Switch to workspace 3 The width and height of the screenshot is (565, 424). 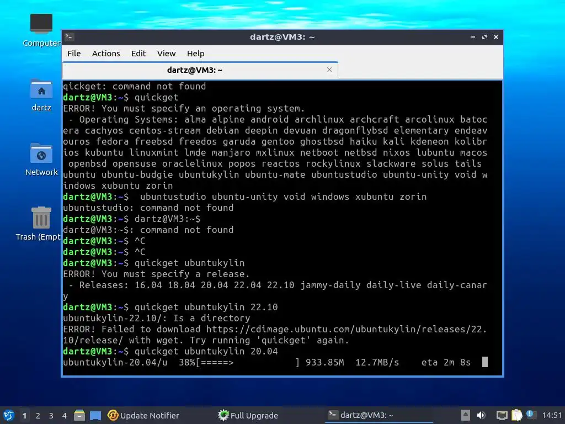coord(51,416)
